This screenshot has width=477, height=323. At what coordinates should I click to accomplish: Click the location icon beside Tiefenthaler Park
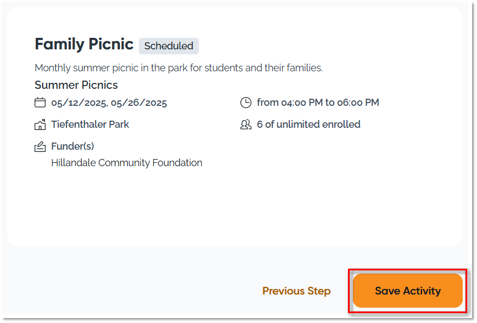coord(40,124)
